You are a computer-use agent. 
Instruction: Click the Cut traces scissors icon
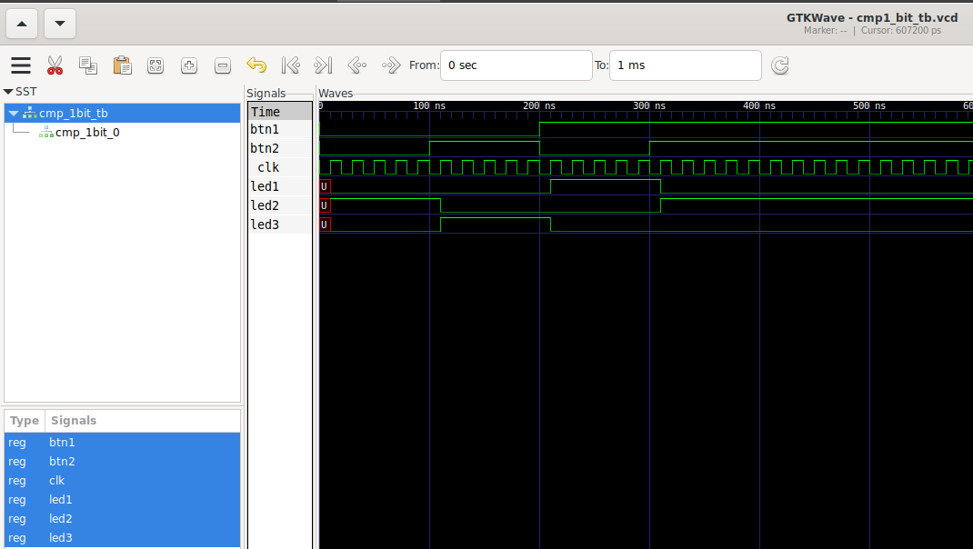55,65
